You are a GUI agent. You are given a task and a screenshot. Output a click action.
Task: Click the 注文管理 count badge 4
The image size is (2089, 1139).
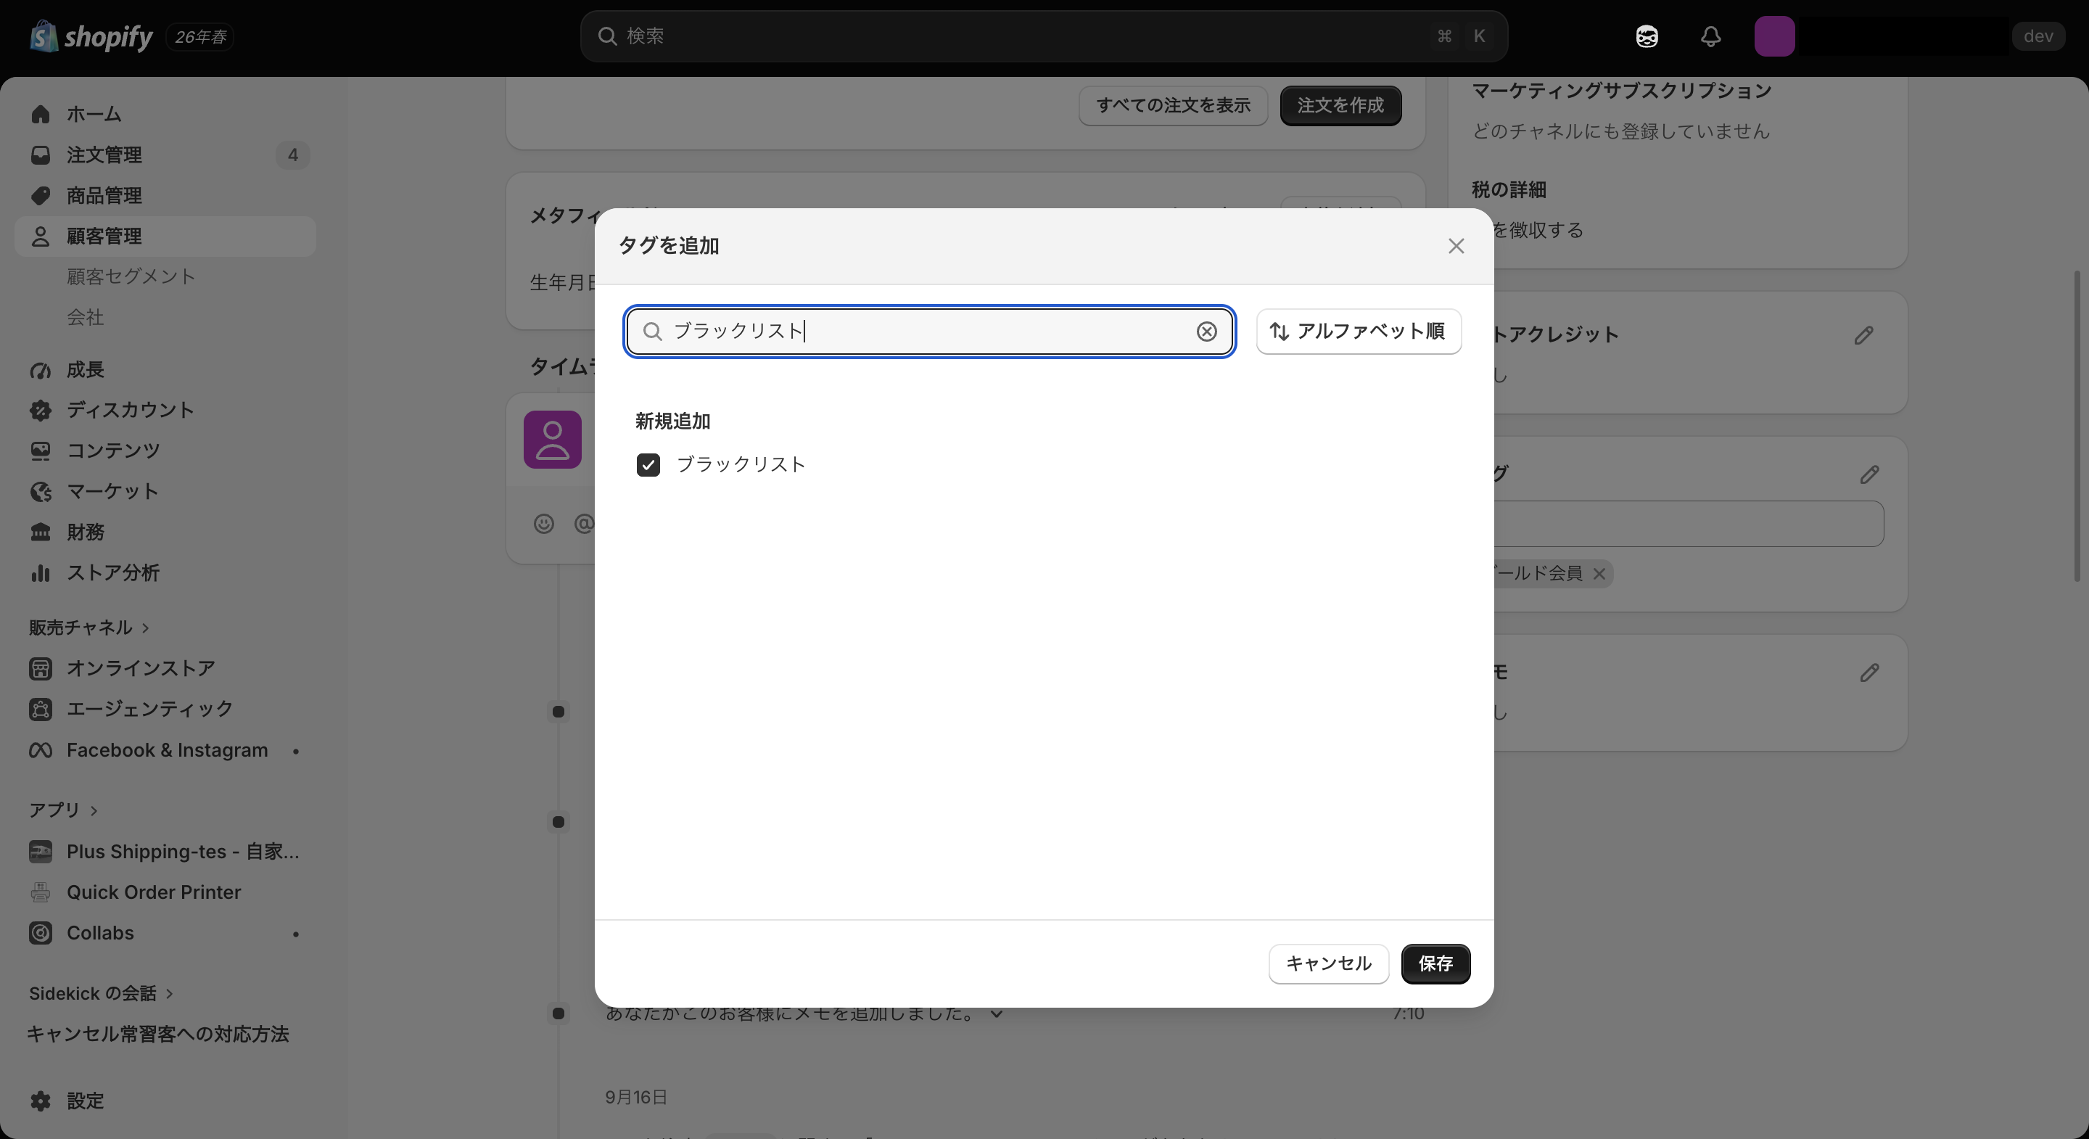(x=293, y=155)
